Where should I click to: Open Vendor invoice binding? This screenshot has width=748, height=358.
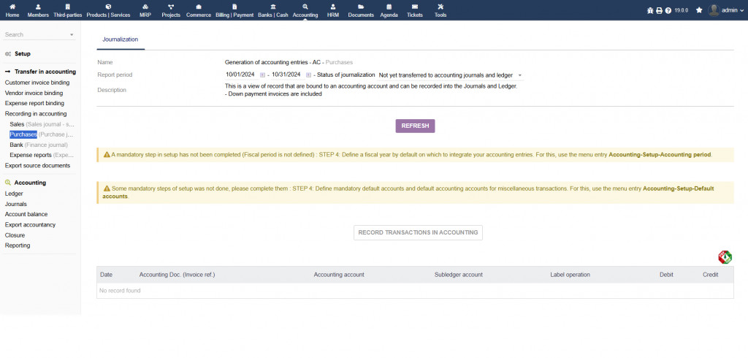pyautogui.click(x=34, y=93)
